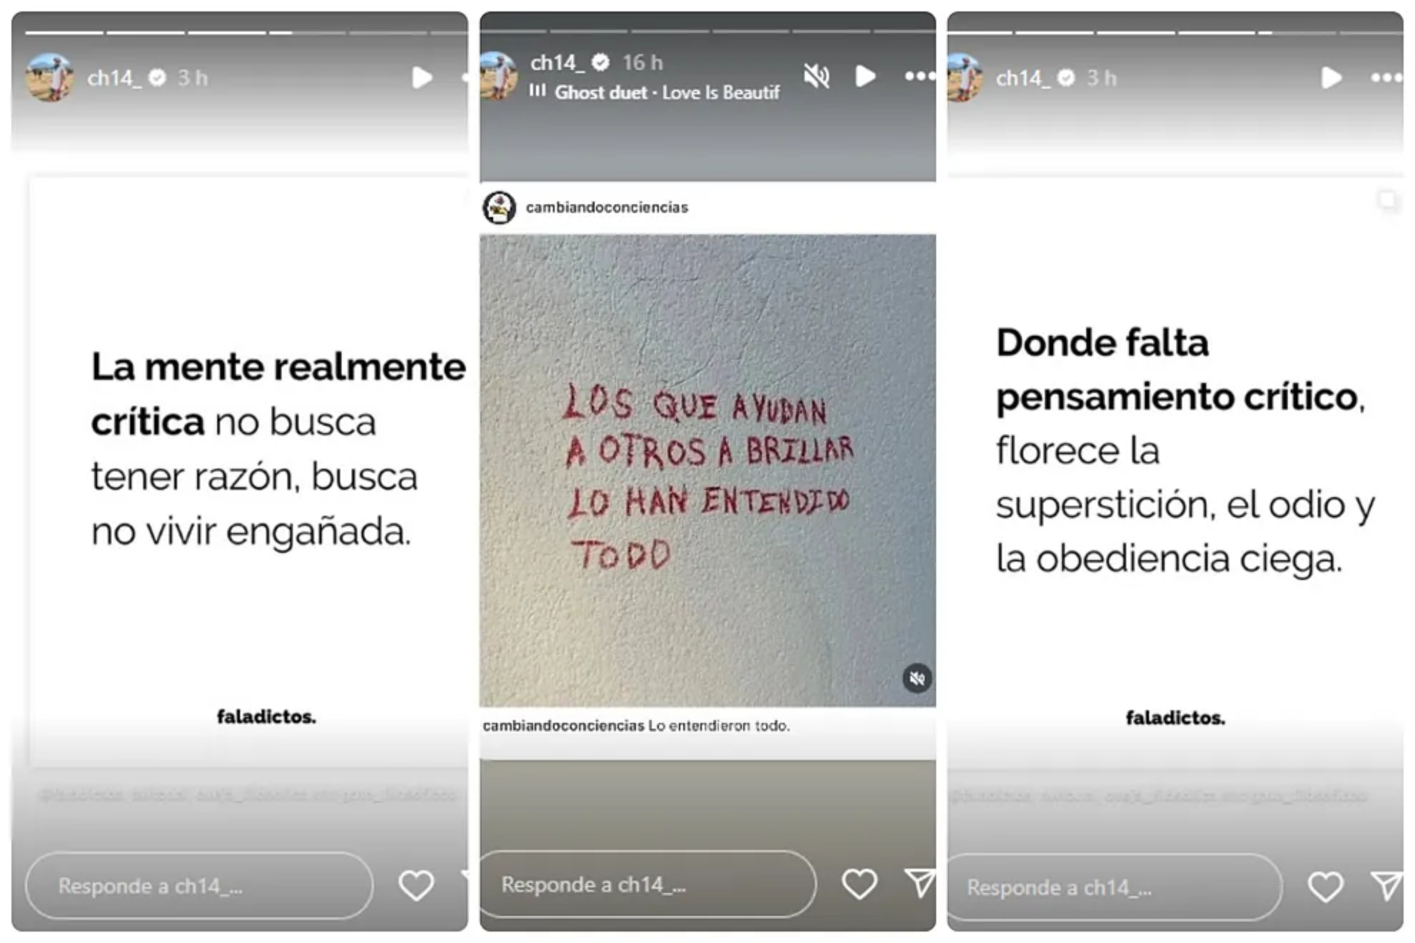Open more options menu in middle story
1415x943 pixels.
[x=920, y=76]
